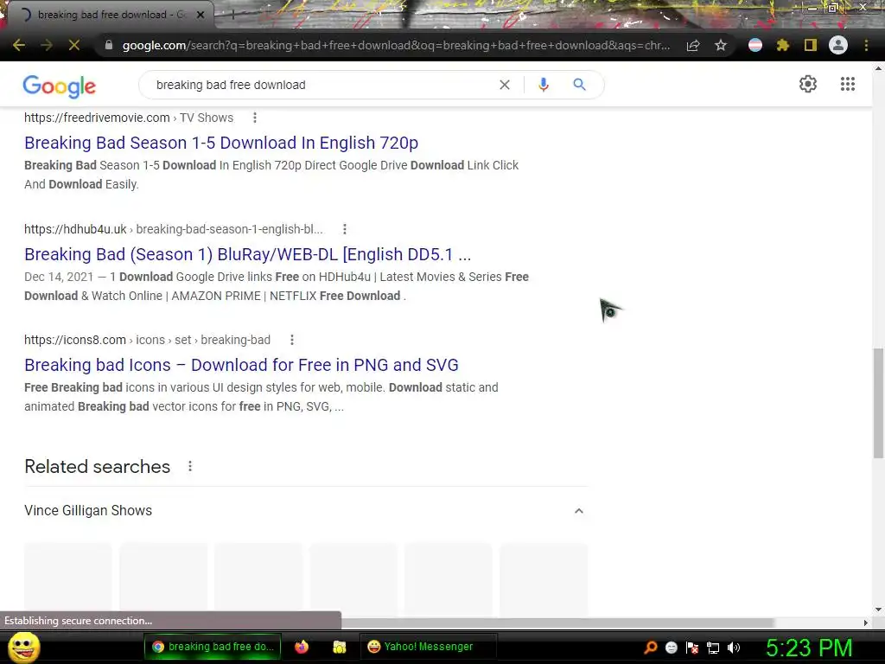Viewport: 885px width, 664px height.
Task: Click the freedrivemovie.com URL text
Action: (x=97, y=118)
